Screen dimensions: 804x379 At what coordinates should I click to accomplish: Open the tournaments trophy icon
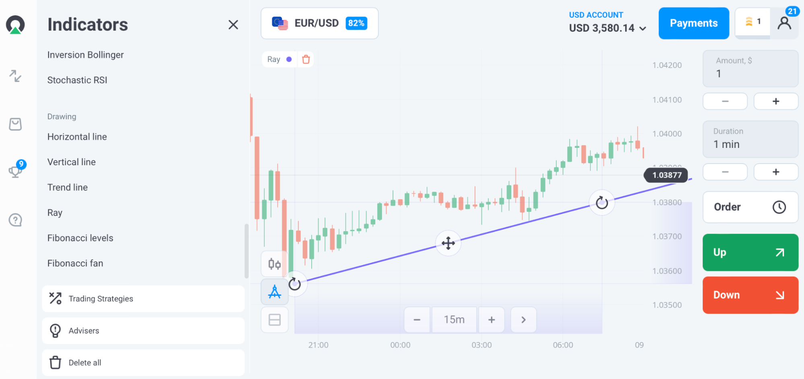15,172
